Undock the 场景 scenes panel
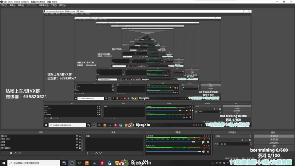The height and width of the screenshot is (166, 295). [142, 132]
